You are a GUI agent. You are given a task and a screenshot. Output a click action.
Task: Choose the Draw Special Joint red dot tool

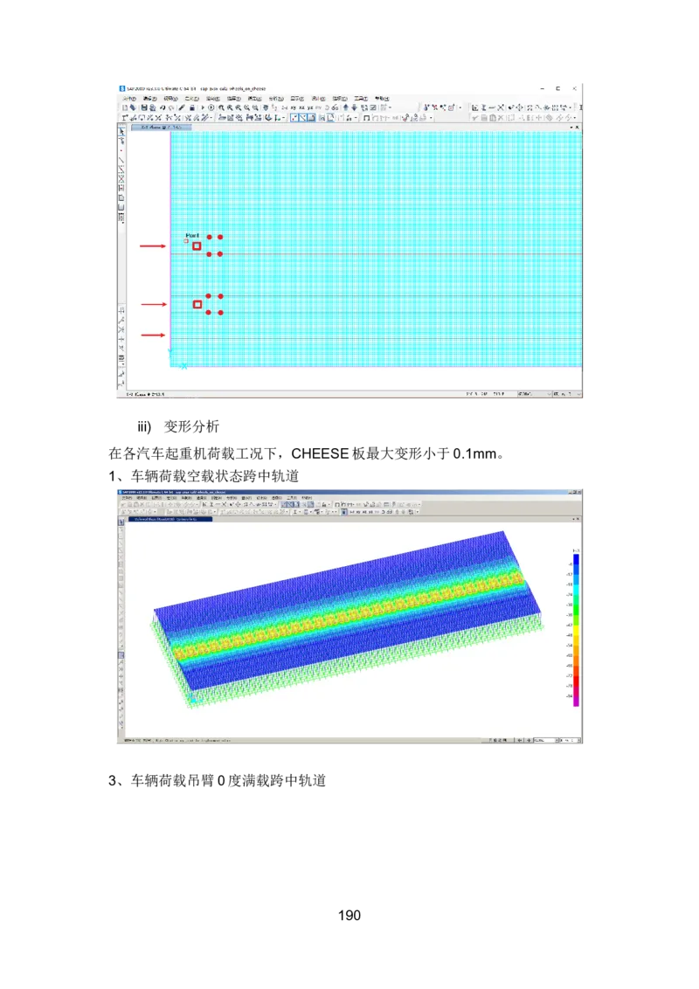pos(121,150)
